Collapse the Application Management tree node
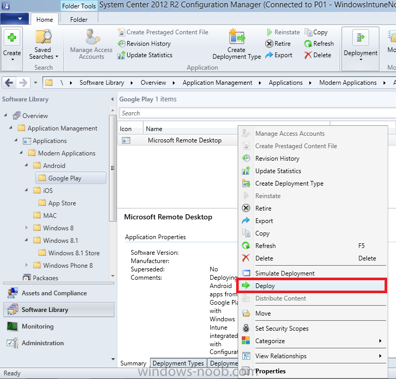Screen dimensions: 396x379 (x=10, y=127)
